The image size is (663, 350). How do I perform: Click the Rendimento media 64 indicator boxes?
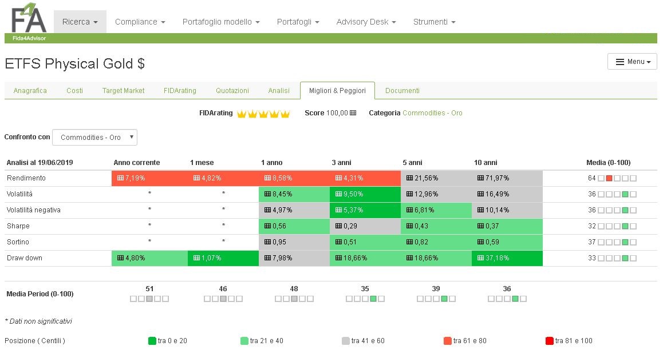[x=617, y=178]
